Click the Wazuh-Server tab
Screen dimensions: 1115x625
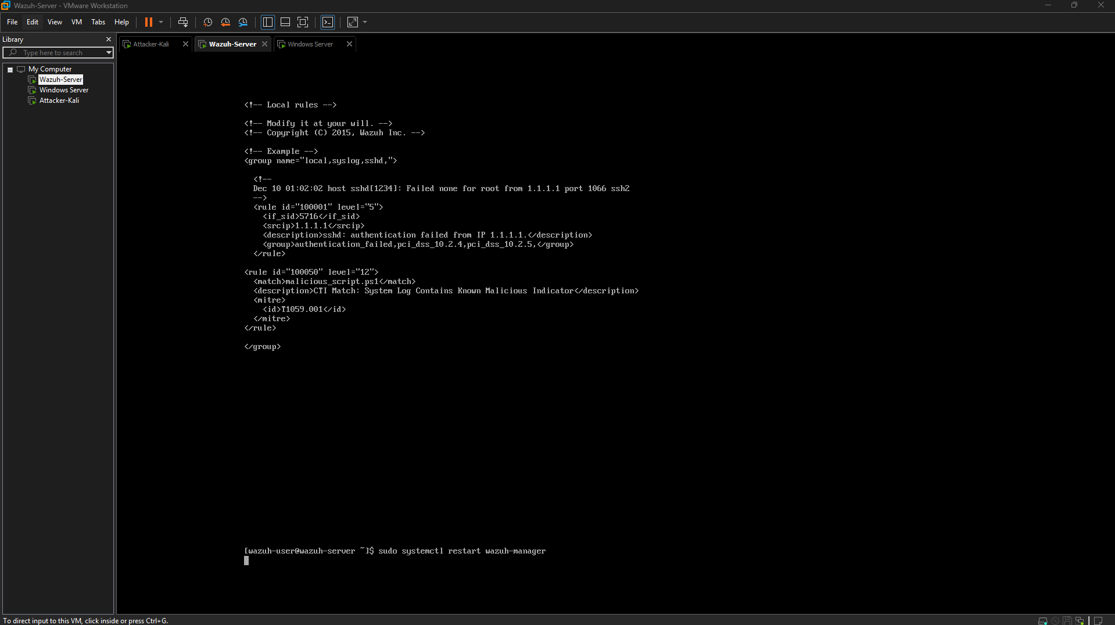point(232,44)
